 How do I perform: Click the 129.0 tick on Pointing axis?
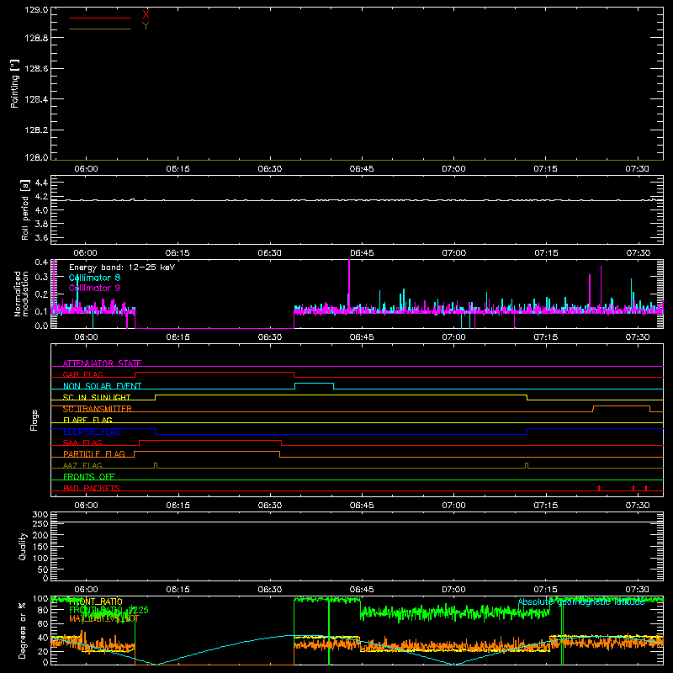(x=36, y=9)
